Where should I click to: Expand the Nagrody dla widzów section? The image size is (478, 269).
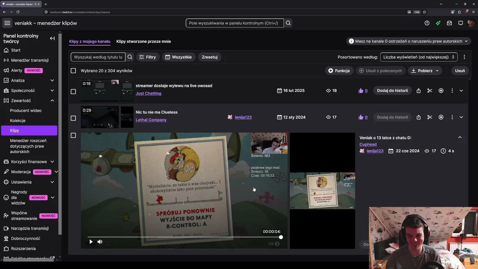(x=52, y=198)
